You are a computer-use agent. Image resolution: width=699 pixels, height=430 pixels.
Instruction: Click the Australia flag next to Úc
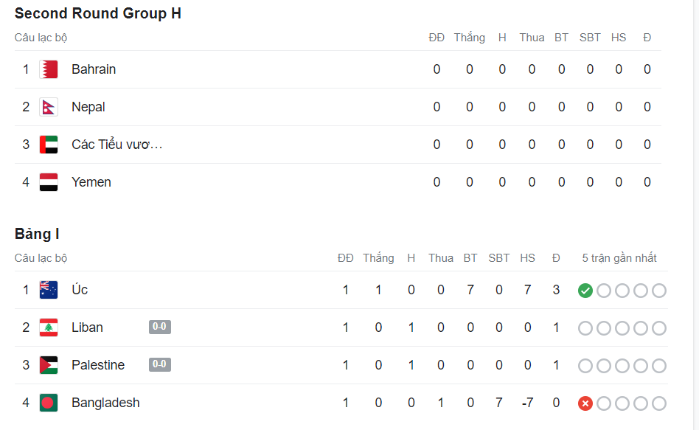point(49,290)
